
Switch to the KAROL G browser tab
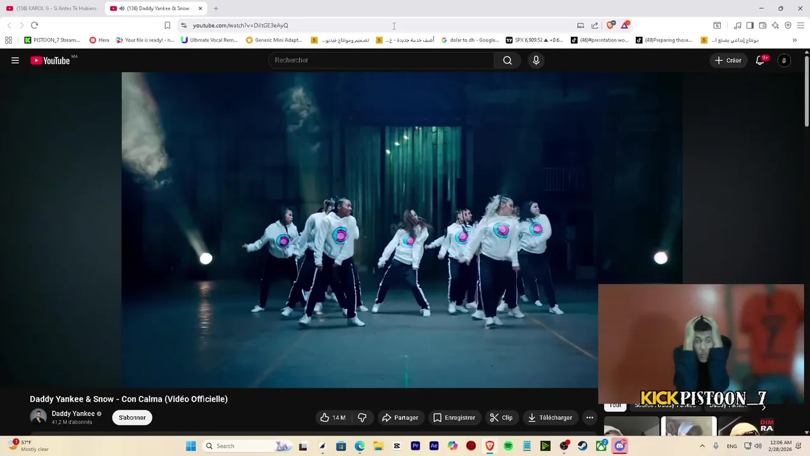52,8
